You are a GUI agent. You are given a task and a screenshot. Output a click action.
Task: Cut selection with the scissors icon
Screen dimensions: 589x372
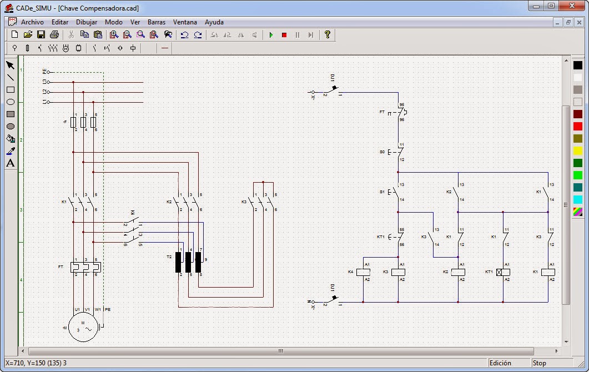coord(71,34)
